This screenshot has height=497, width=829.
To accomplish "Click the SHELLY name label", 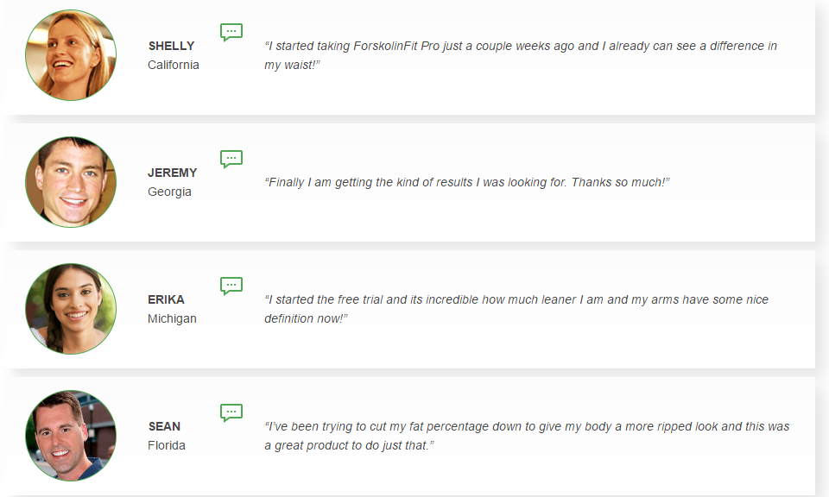I will pyautogui.click(x=171, y=46).
